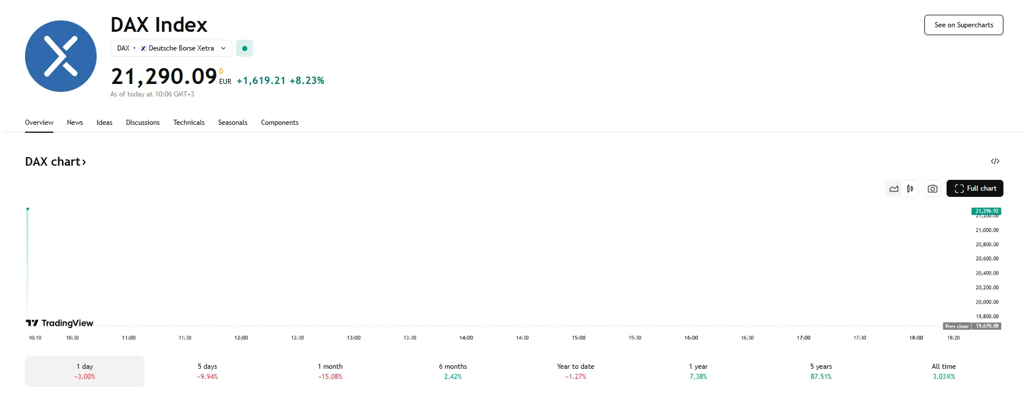Click the DAX Index blue logo

[x=61, y=56]
